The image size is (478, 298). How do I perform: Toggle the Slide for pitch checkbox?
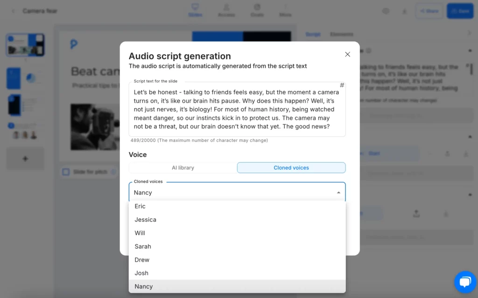pyautogui.click(x=66, y=172)
